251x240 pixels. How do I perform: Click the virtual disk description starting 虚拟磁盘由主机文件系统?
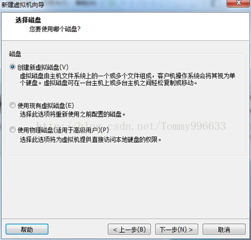(x=128, y=79)
